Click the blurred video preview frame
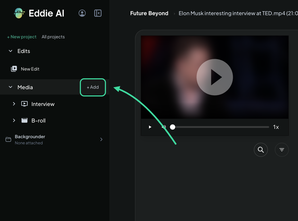The image size is (298, 221). 214,77
